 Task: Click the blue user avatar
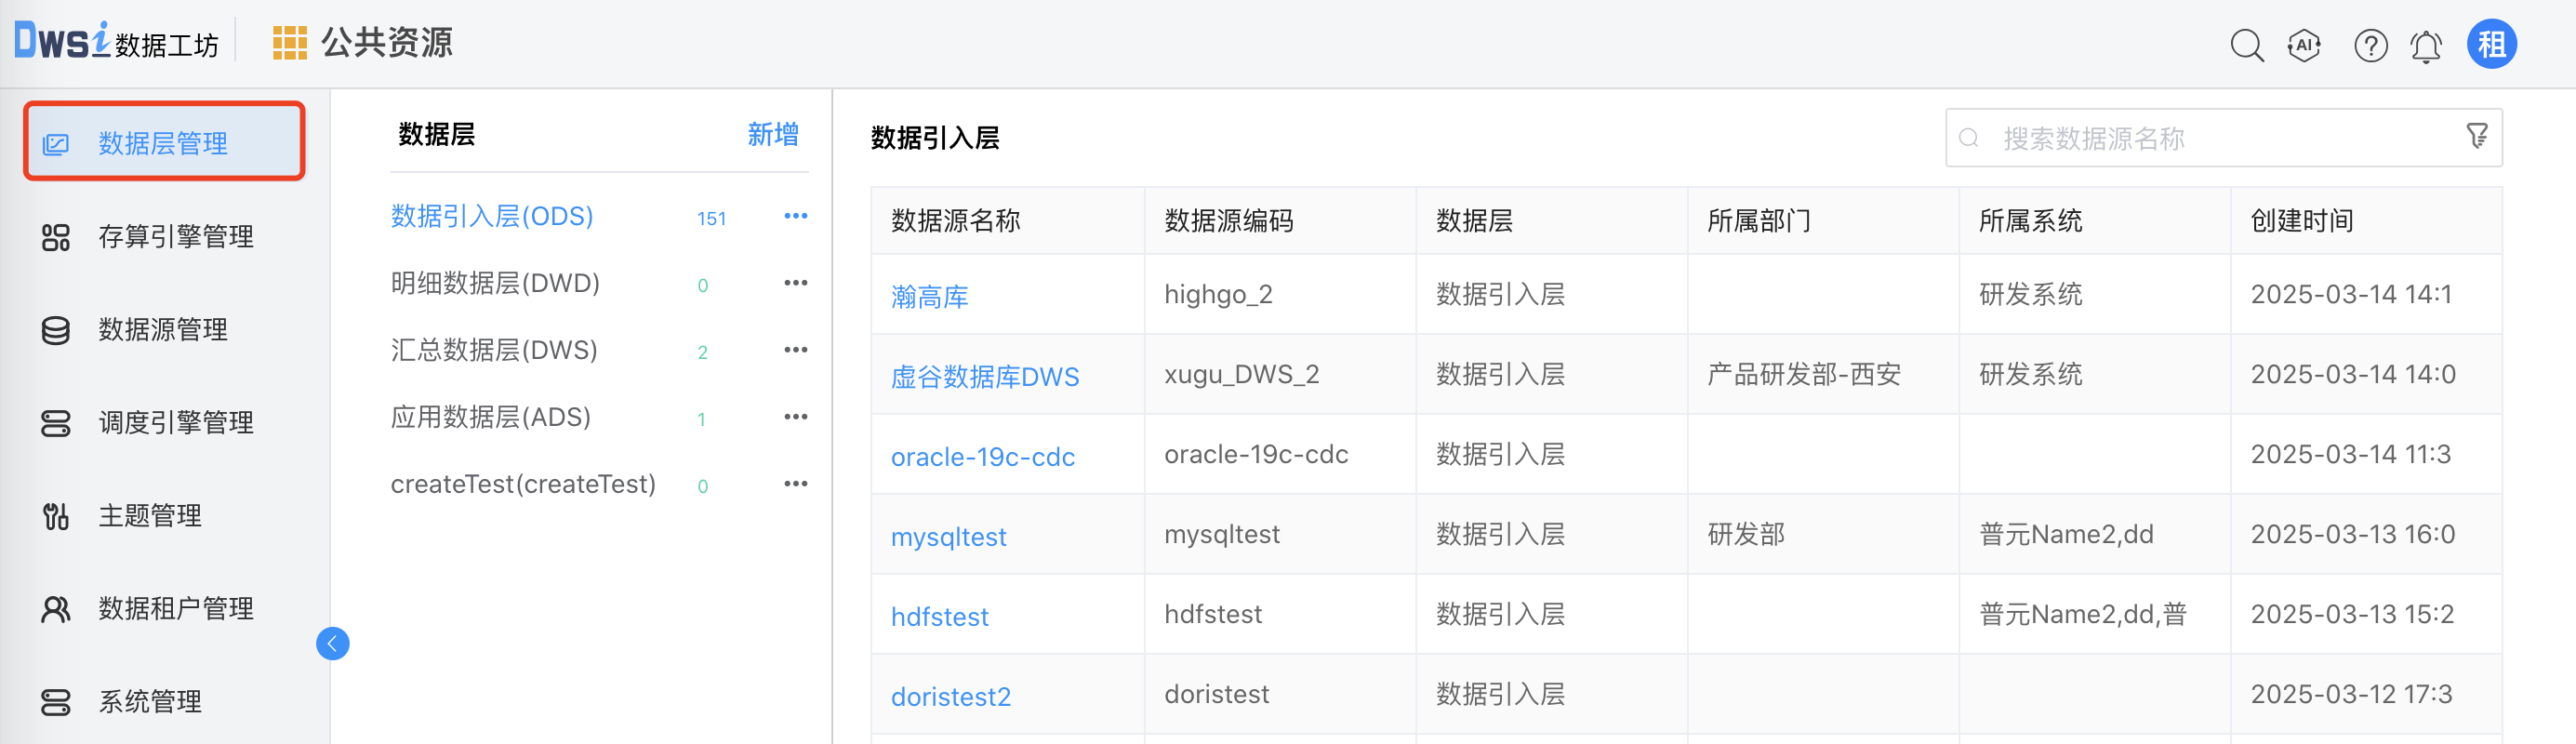click(2491, 45)
